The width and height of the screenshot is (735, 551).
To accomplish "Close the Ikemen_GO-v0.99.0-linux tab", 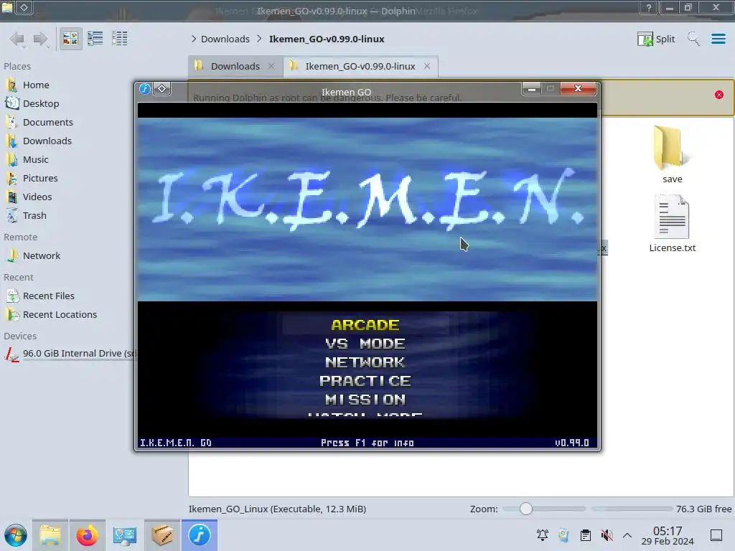I will 427,66.
